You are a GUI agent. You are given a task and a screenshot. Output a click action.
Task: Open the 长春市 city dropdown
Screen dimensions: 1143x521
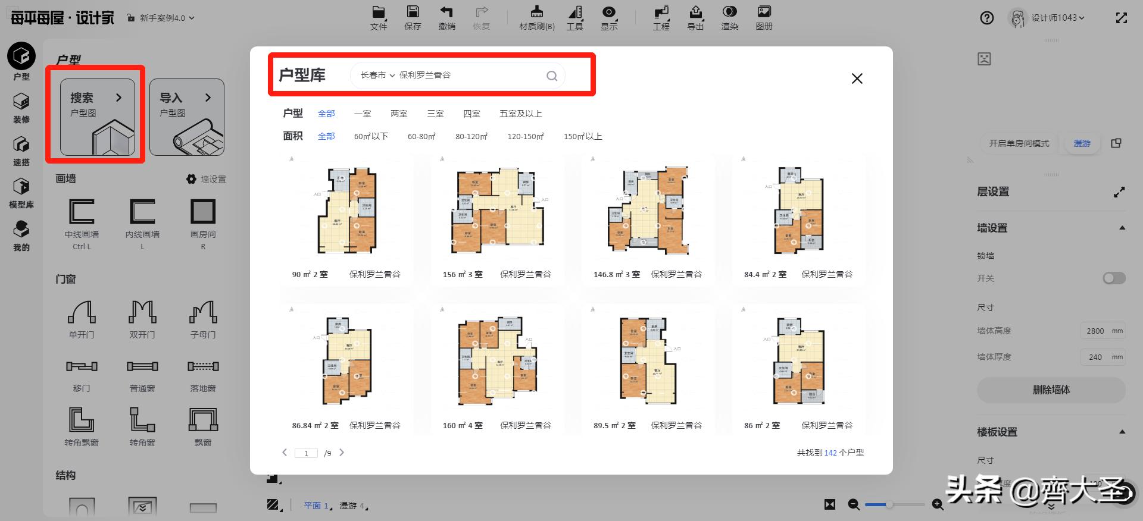(x=377, y=76)
